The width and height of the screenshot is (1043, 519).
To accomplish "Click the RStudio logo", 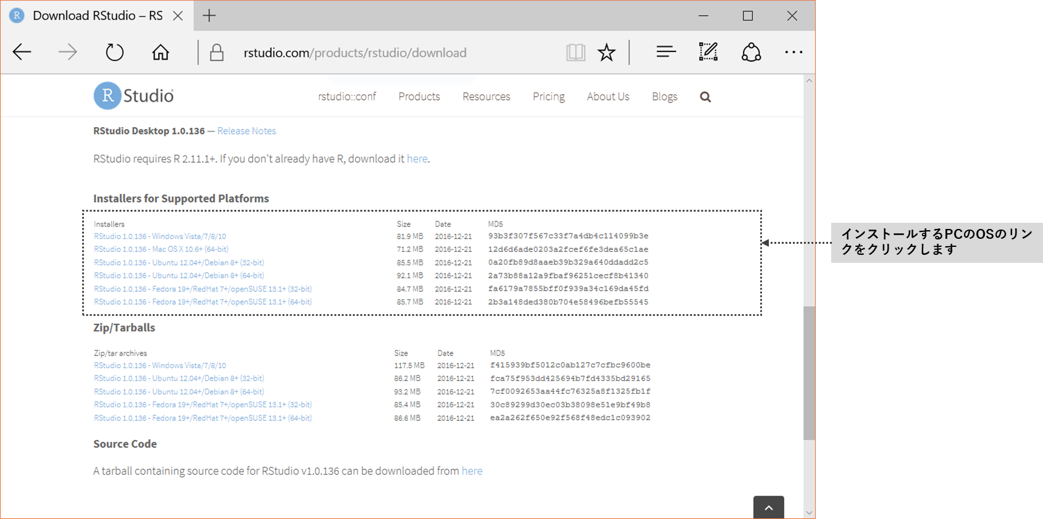I will point(134,96).
